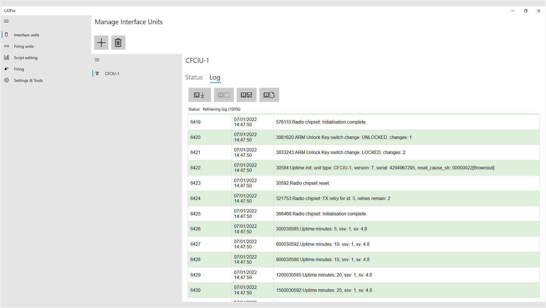Screen dimensions: 546x308
Task: Switch to the Status tab
Action: [194, 77]
